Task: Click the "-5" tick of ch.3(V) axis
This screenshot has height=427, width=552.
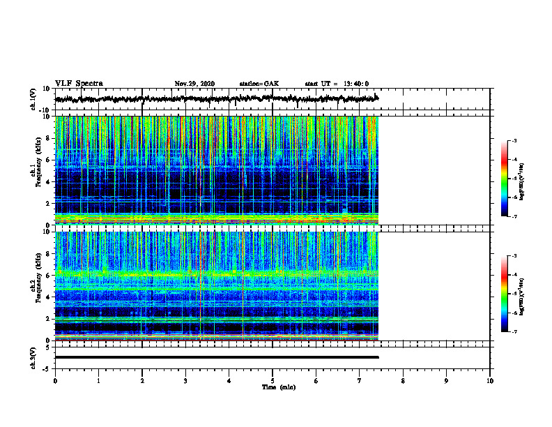Action: point(47,369)
